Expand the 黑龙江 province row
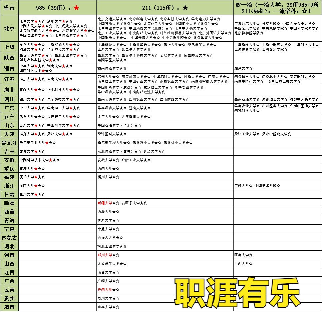Image resolution: width=322 pixels, height=312 pixels. 8,142
